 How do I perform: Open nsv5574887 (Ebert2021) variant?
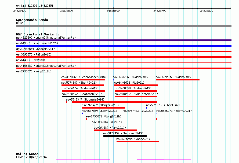[79, 83]
